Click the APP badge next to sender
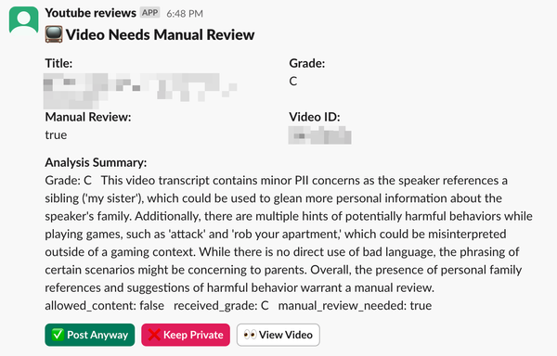The image size is (557, 356). [x=149, y=13]
